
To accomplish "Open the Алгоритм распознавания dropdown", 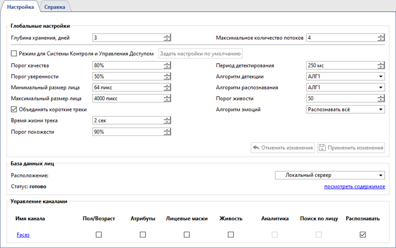I will (x=380, y=87).
